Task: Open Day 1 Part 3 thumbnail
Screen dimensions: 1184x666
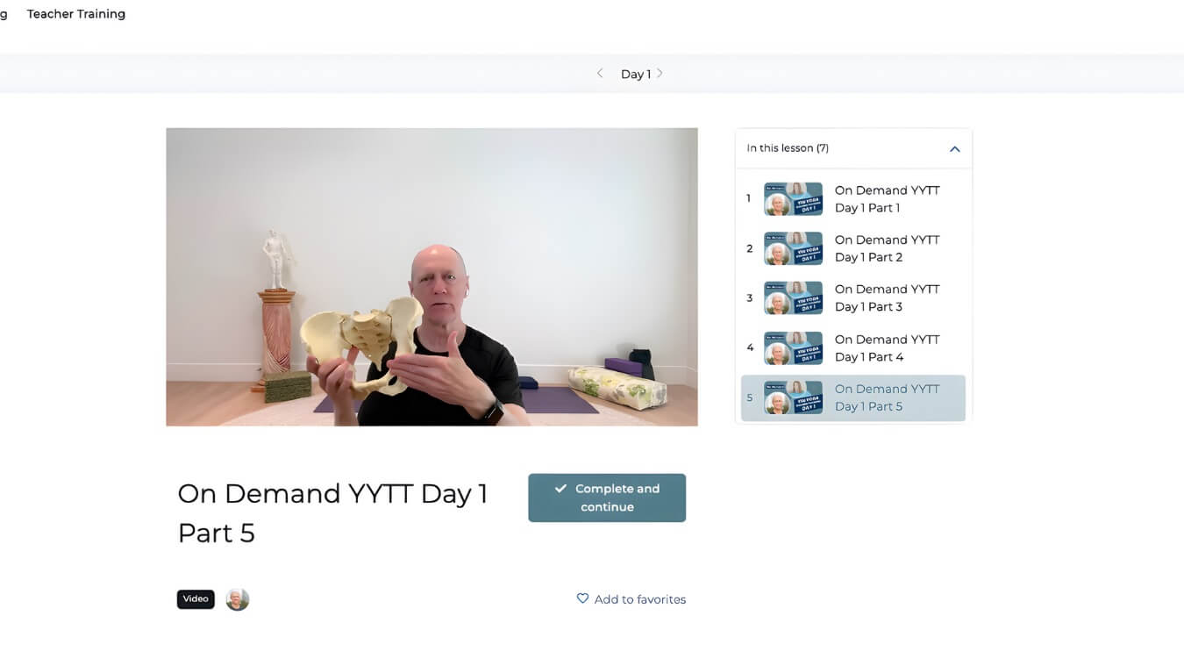Action: point(793,298)
